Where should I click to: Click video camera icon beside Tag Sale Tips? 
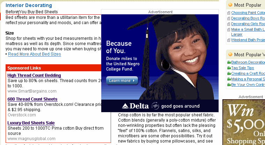pyautogui.click(x=229, y=68)
